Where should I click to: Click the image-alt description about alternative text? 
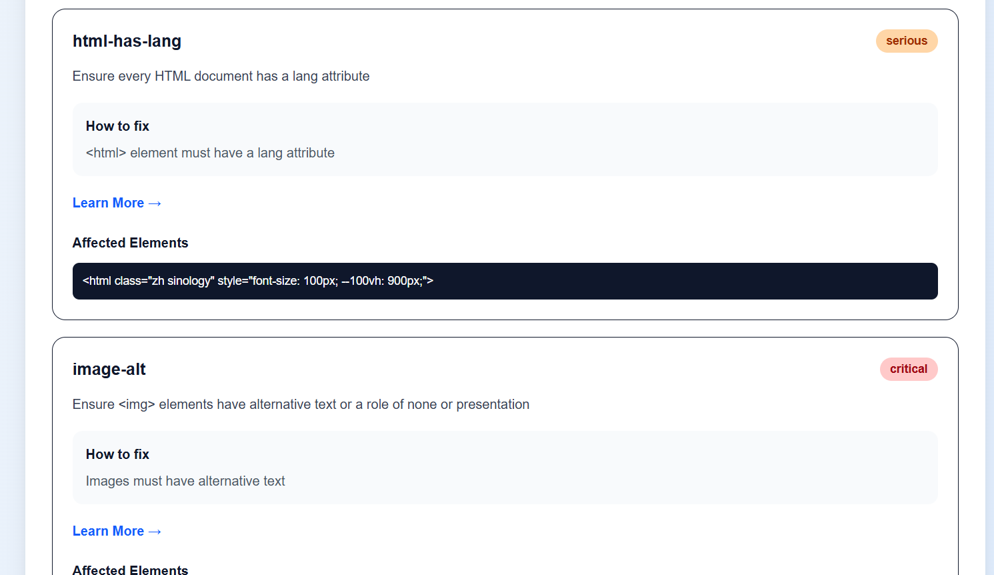click(x=301, y=404)
